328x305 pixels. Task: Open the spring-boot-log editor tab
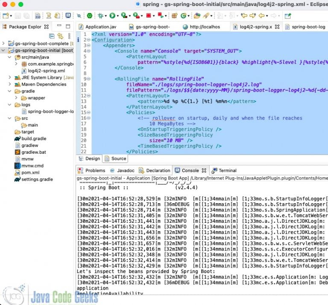pyautogui.click(x=305, y=27)
